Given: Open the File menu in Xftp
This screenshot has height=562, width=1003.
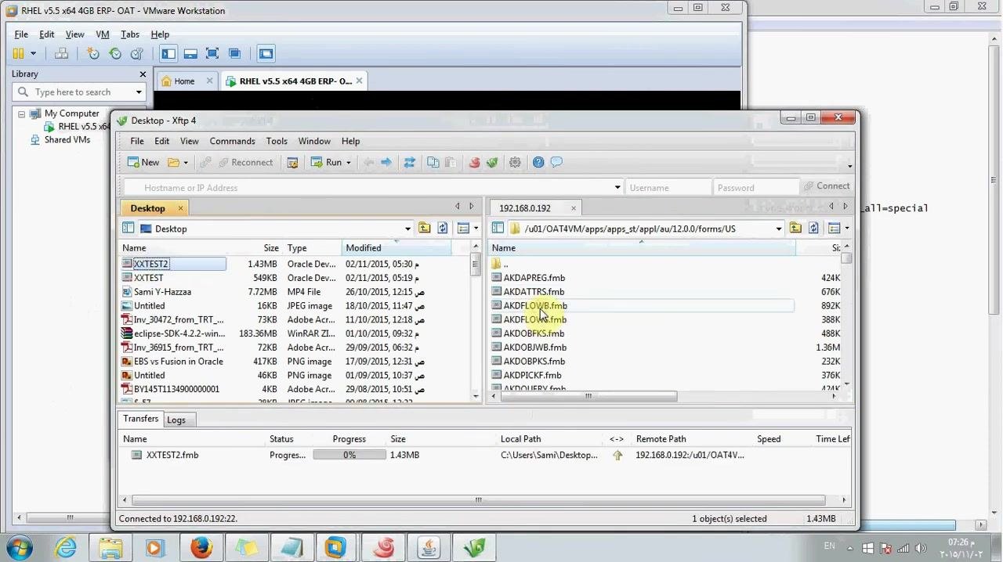Looking at the screenshot, I should click(x=136, y=141).
